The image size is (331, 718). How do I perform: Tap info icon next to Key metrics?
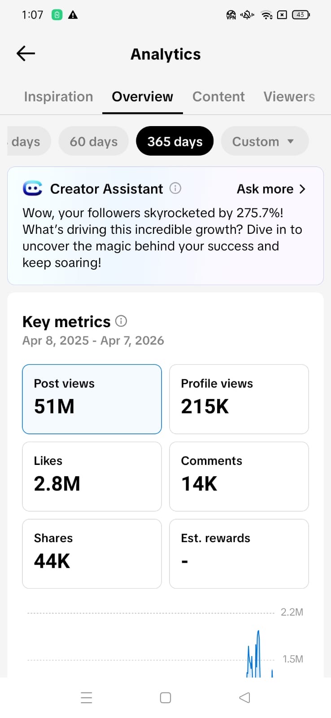click(121, 321)
